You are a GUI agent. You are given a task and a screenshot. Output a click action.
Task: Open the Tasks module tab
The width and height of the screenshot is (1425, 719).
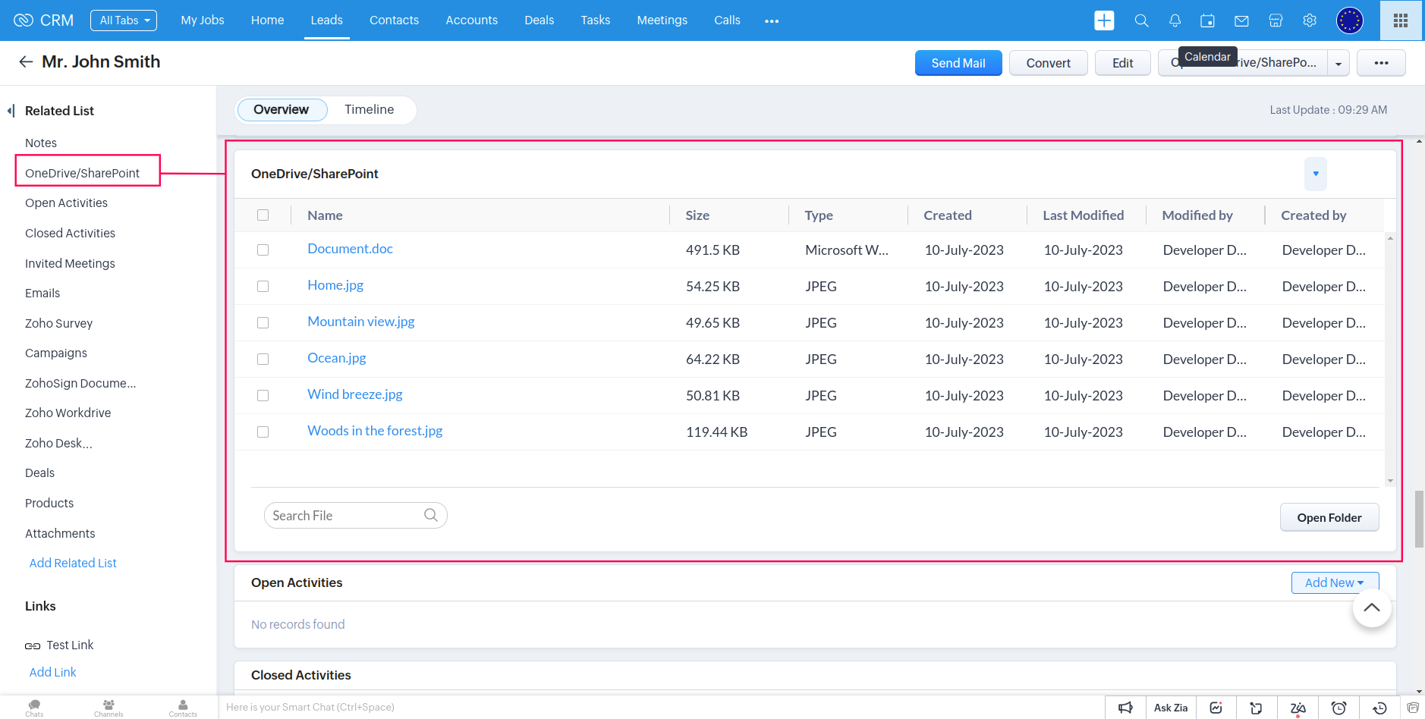point(596,20)
